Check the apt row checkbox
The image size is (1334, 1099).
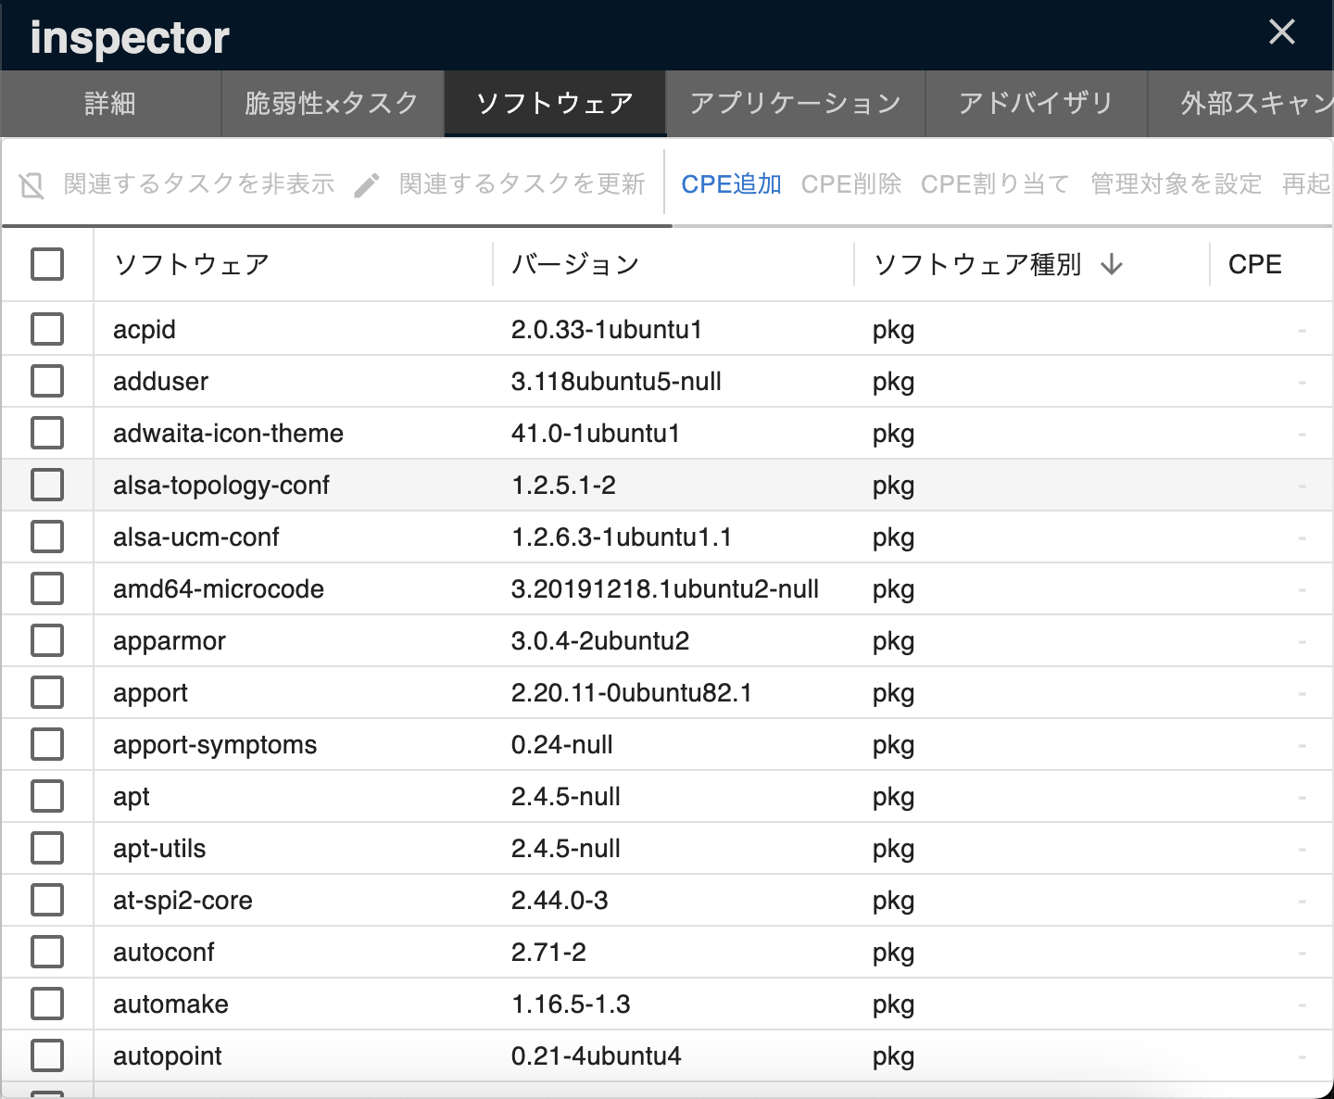(47, 796)
